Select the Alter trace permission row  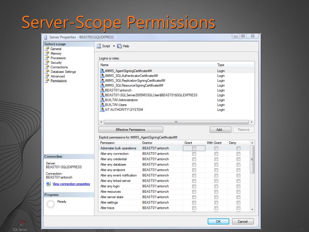(174, 208)
